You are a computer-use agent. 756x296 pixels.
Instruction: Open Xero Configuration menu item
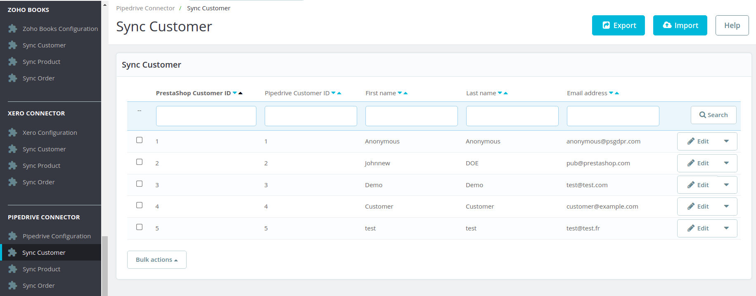50,132
